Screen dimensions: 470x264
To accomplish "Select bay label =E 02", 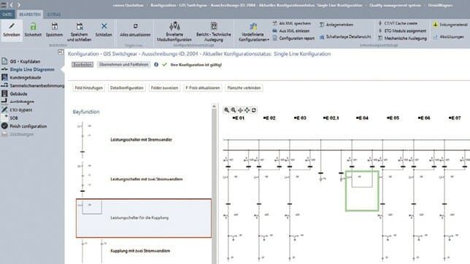I will click(269, 118).
